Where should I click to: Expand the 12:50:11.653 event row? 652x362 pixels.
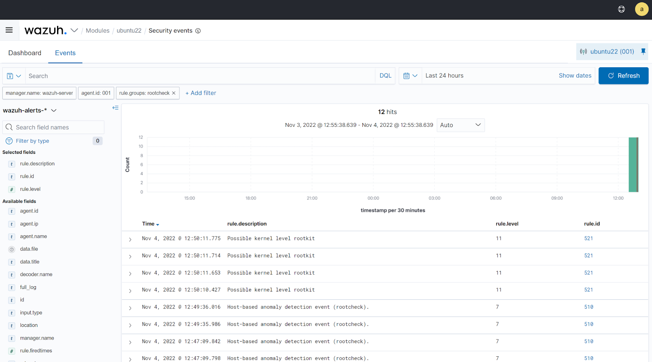coord(130,274)
